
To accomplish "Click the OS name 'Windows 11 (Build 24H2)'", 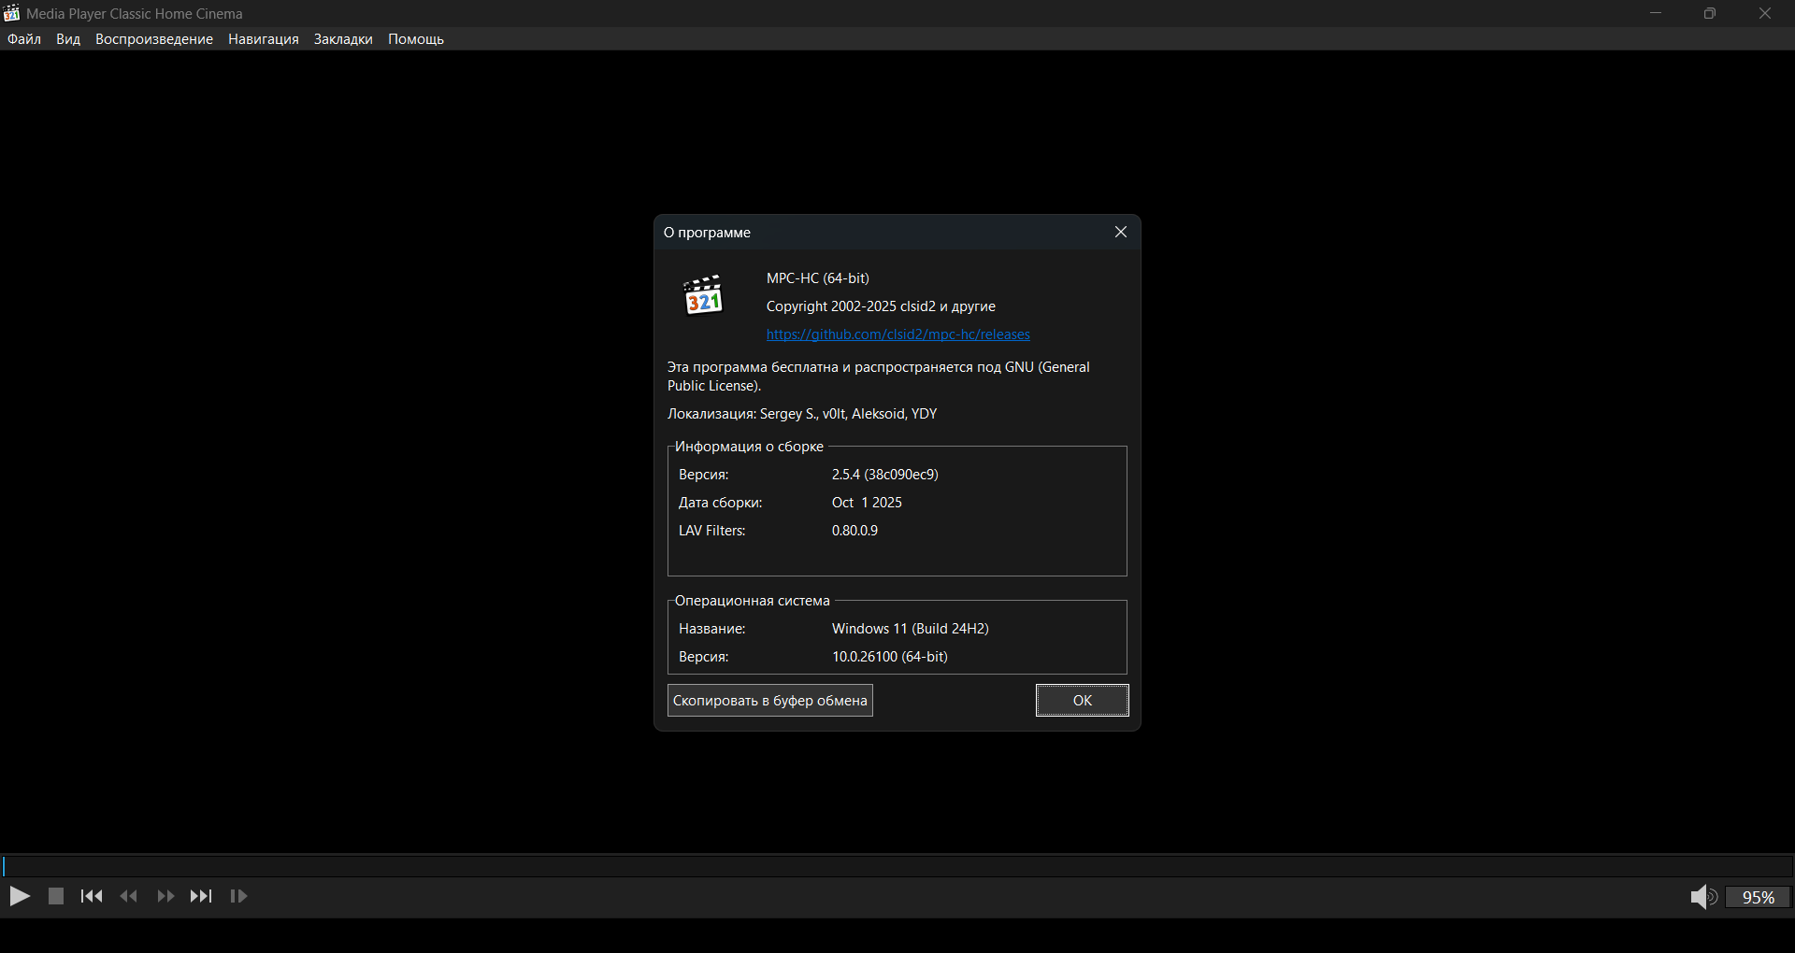I will pos(911,629).
